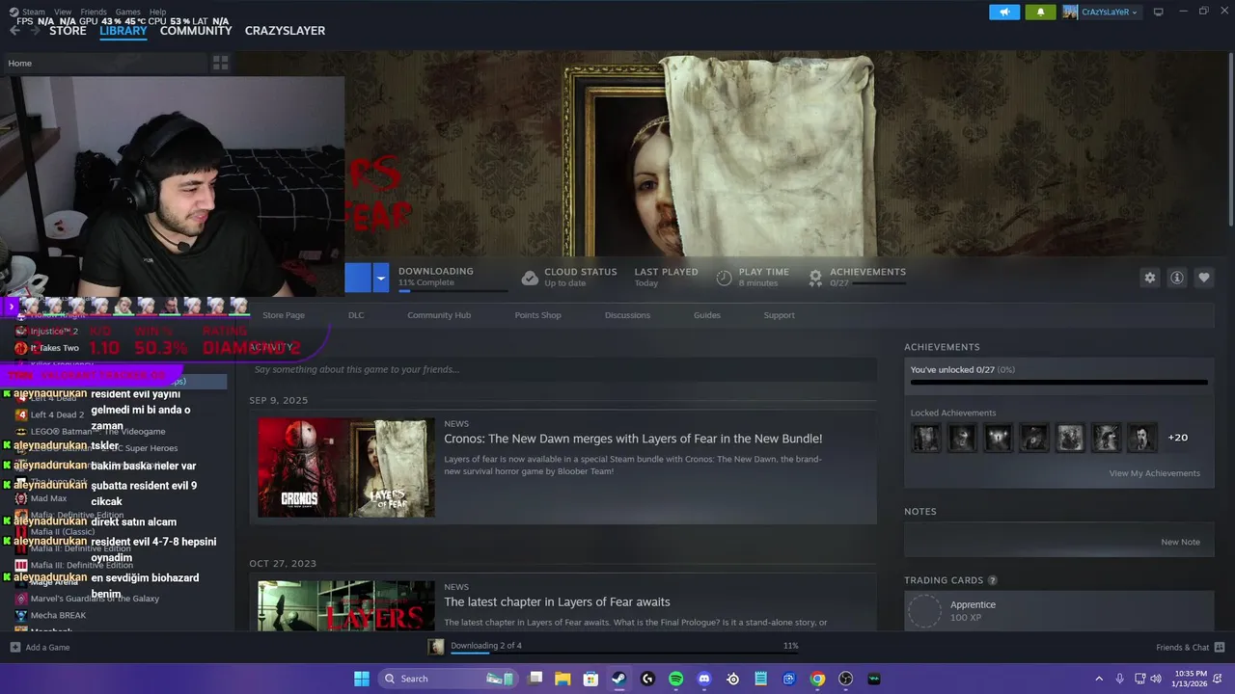Open the green notifications bell
Viewport: 1235px width, 694px height.
(1040, 13)
